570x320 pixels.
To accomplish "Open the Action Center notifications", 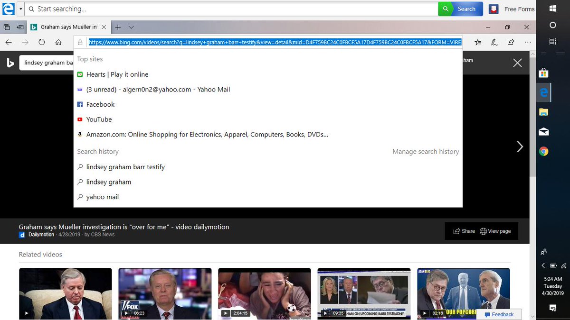I will pyautogui.click(x=553, y=308).
